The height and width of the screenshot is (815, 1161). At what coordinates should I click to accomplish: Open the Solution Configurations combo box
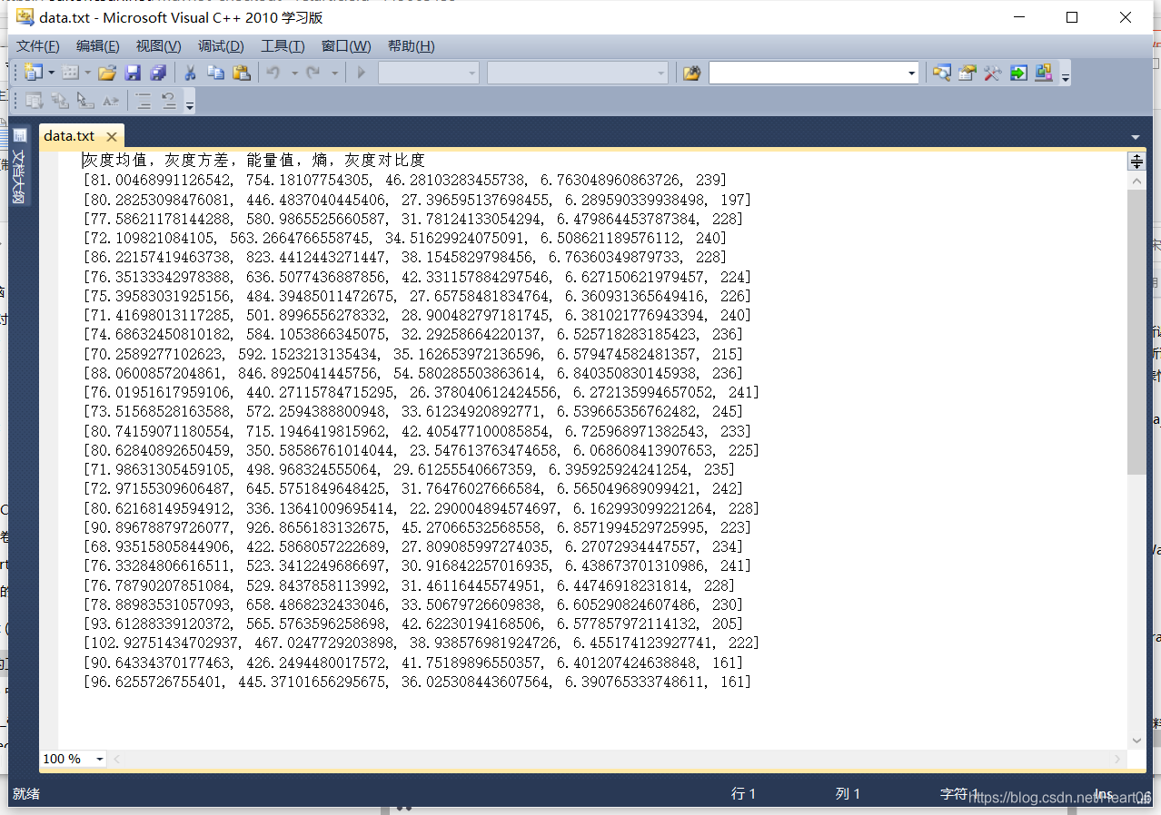428,73
